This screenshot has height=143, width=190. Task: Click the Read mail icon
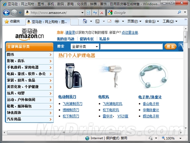pos(109,21)
